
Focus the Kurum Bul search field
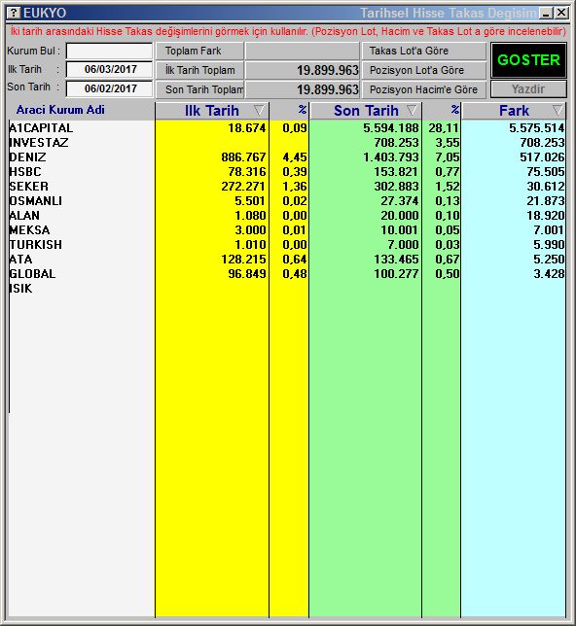[109, 52]
